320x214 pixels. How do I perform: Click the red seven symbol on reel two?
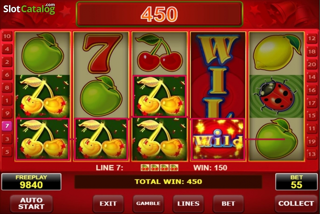[x=102, y=54]
